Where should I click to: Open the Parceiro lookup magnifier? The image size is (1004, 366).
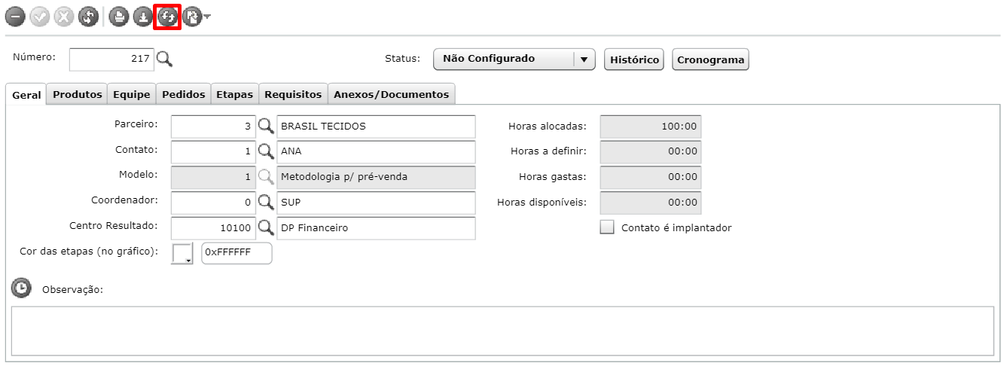coord(266,127)
